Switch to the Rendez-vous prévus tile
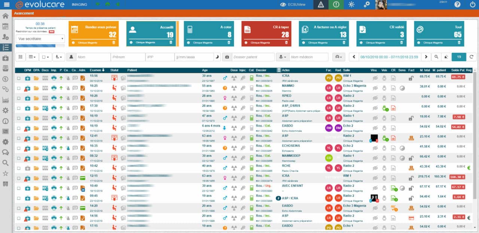This screenshot has width=479, height=233. click(94, 34)
